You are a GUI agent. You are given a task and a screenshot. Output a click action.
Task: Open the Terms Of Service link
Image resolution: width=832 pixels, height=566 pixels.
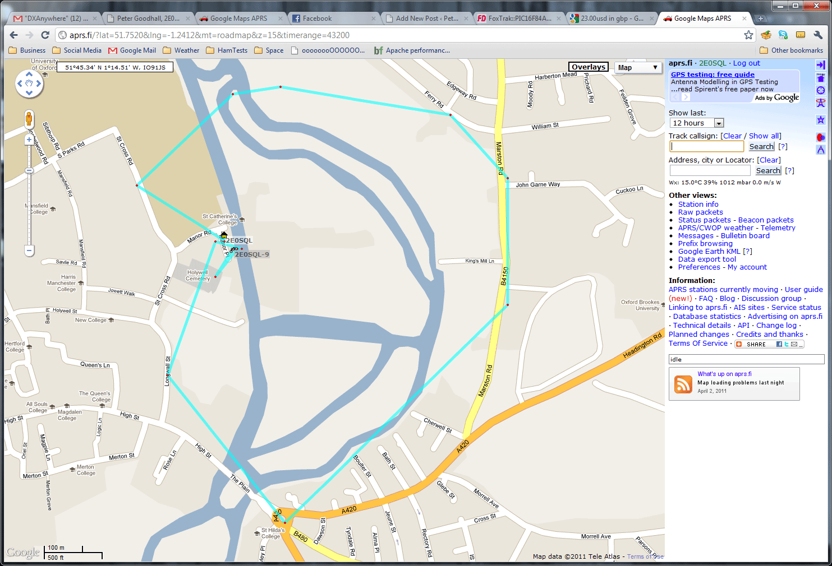point(698,344)
